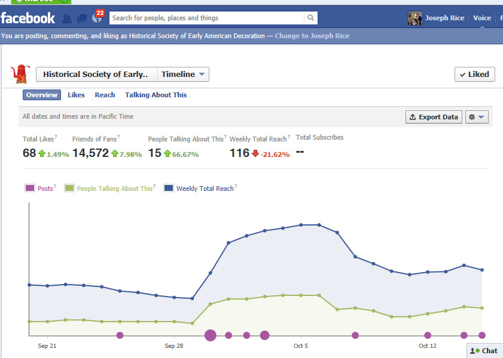Click Change to Joseph Rice link

[312, 36]
